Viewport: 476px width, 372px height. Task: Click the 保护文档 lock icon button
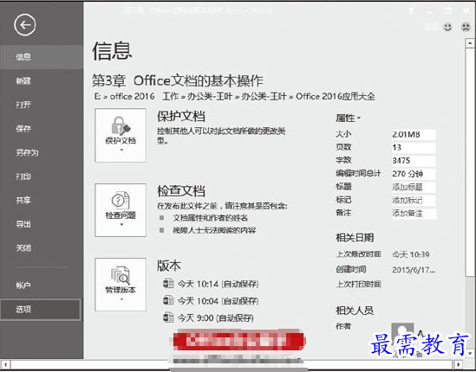121,135
